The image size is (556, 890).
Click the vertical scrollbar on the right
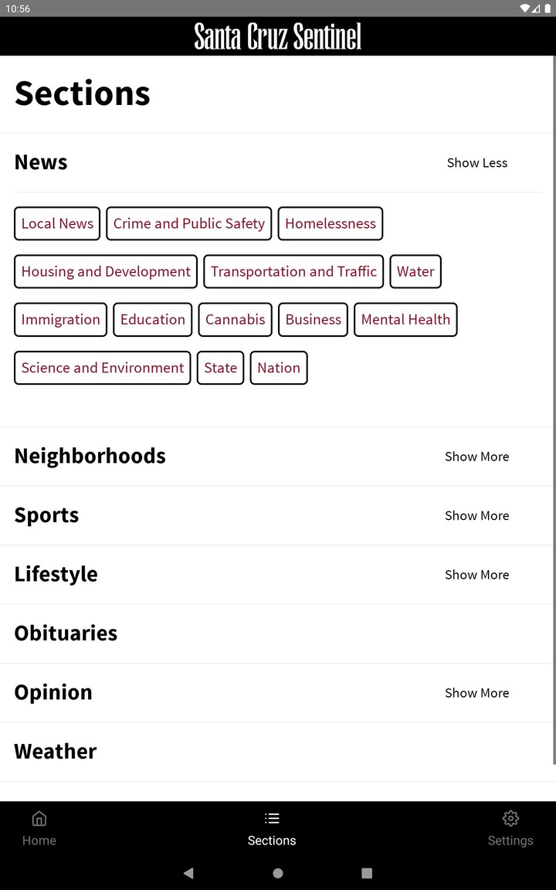(x=553, y=409)
